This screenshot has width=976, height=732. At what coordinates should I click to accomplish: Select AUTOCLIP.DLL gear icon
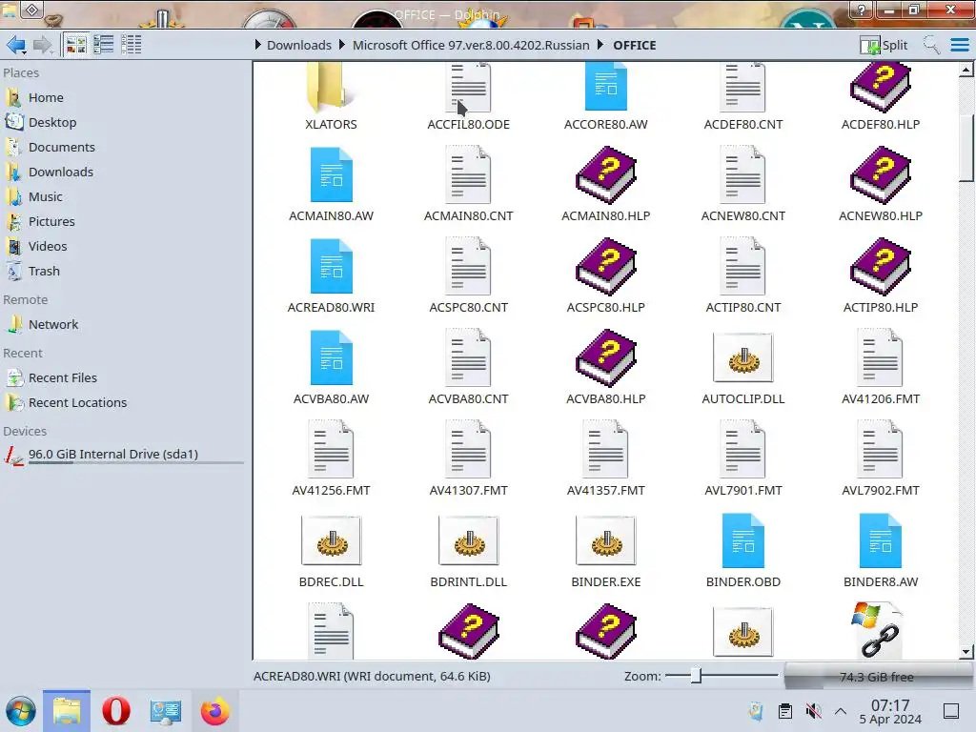click(743, 358)
